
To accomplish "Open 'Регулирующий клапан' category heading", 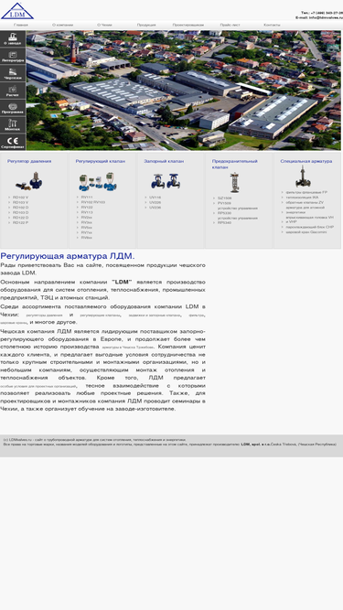I will coord(101,161).
